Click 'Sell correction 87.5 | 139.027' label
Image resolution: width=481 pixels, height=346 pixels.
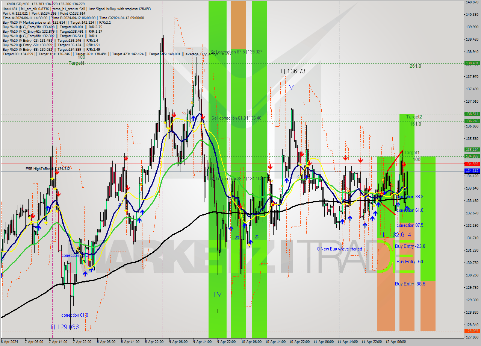(x=236, y=52)
